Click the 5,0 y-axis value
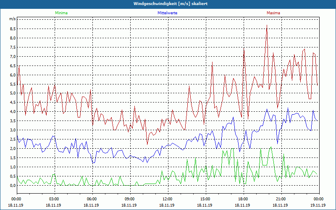Image resolution: width=336 pixels, height=210 pixels. click(13, 93)
